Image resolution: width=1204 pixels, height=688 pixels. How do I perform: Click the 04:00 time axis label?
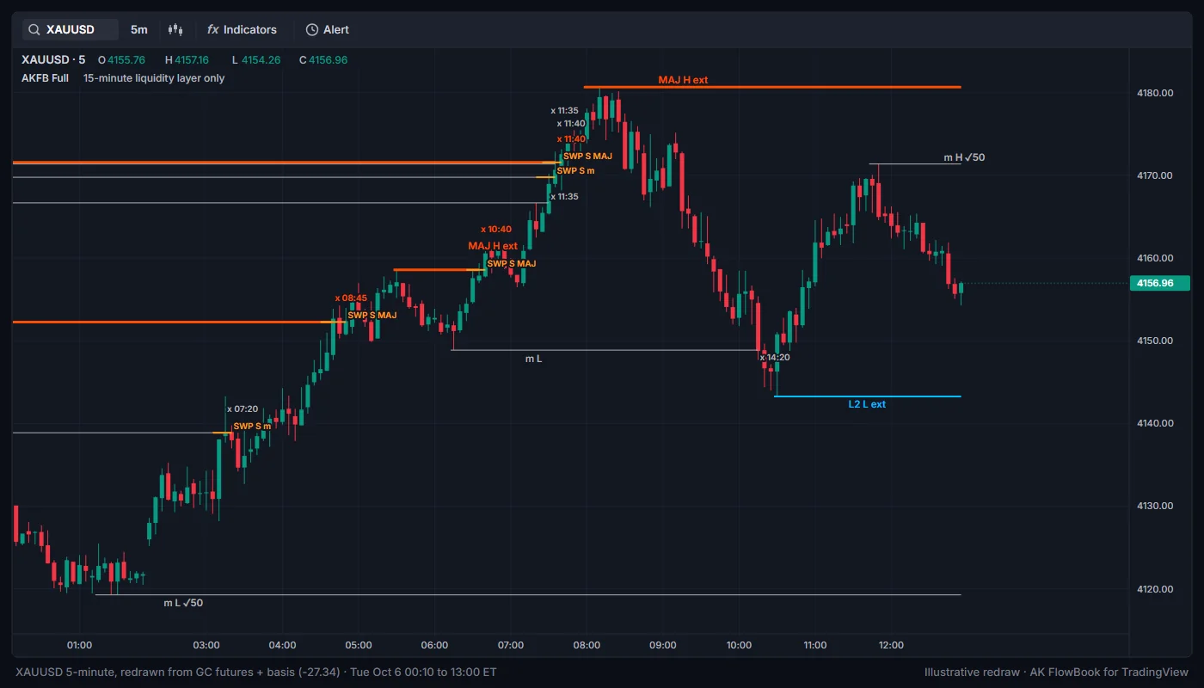point(282,645)
